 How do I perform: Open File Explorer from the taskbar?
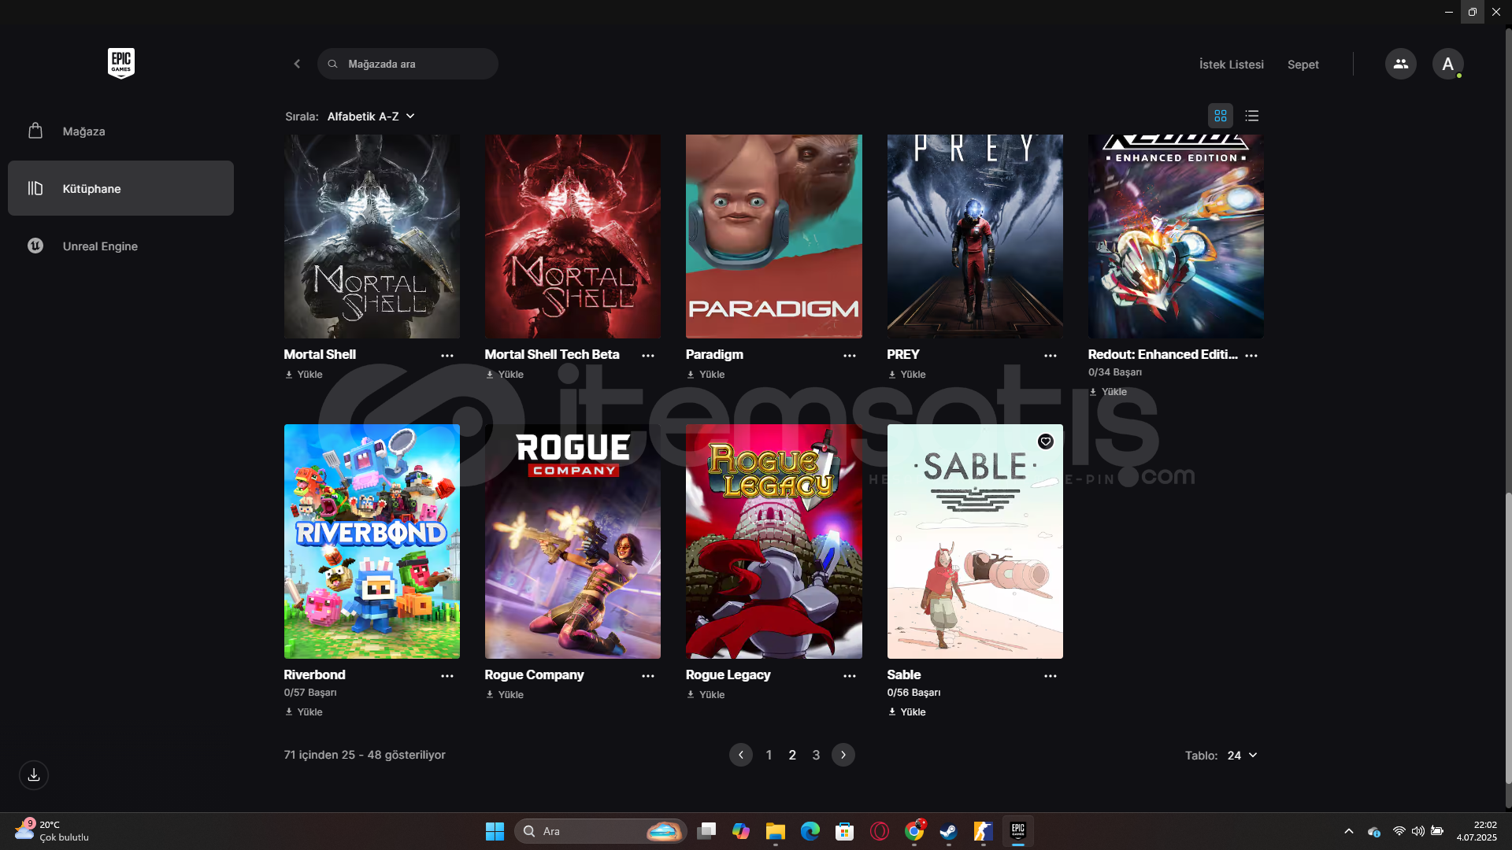tap(776, 831)
